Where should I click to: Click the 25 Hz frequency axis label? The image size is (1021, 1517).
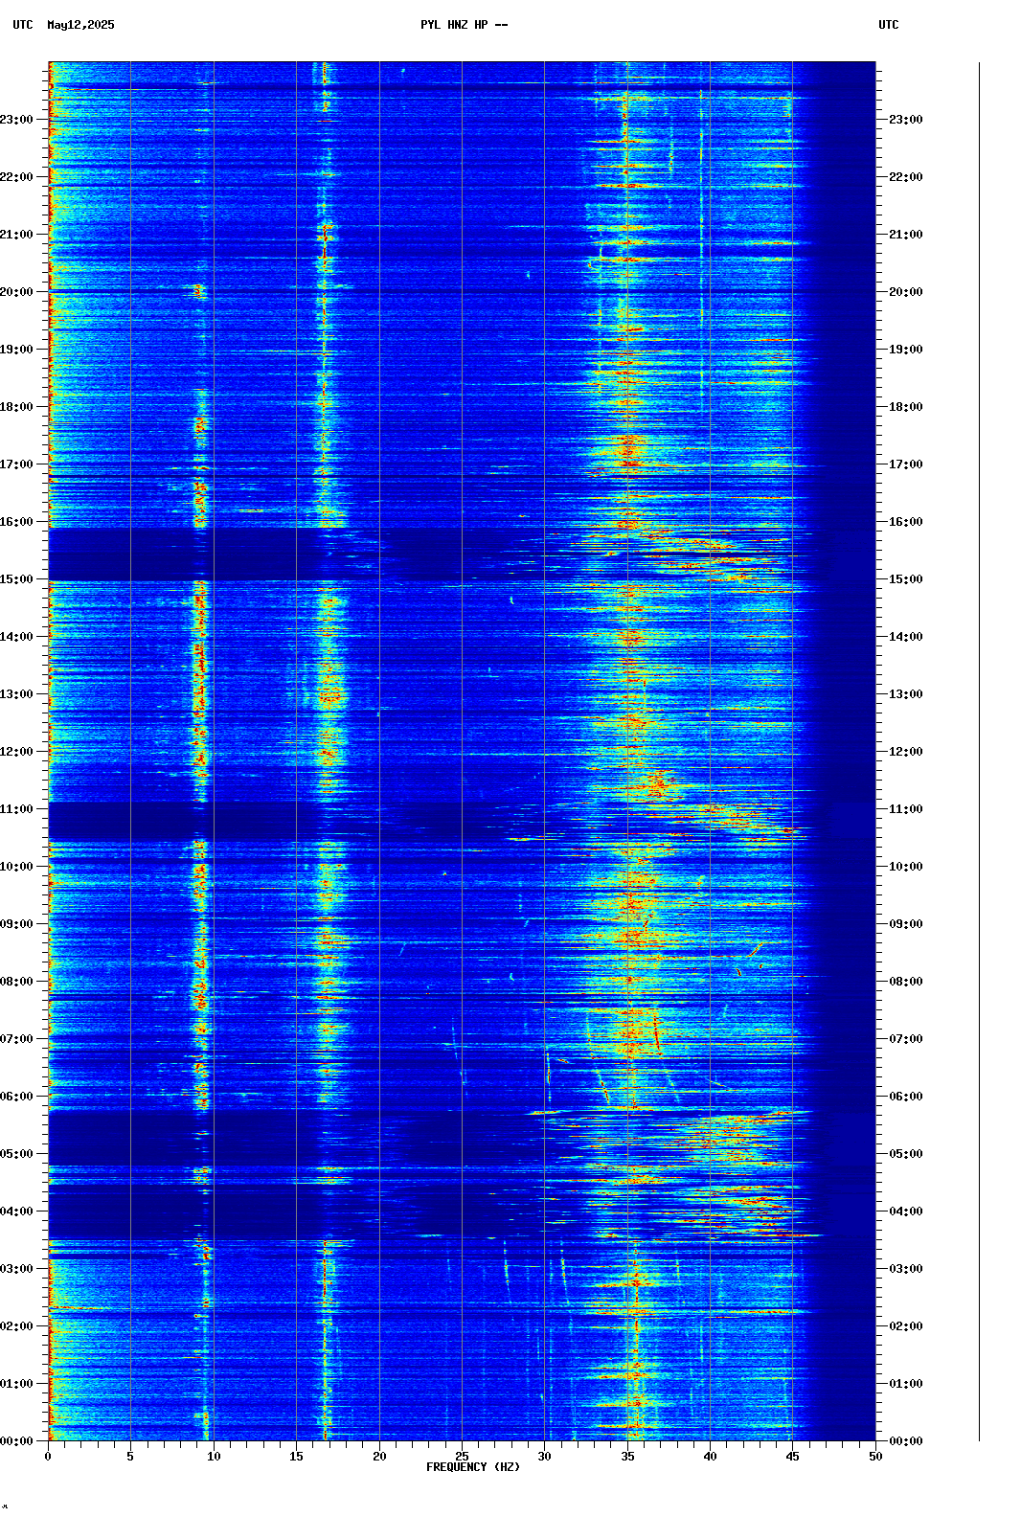pyautogui.click(x=462, y=1457)
